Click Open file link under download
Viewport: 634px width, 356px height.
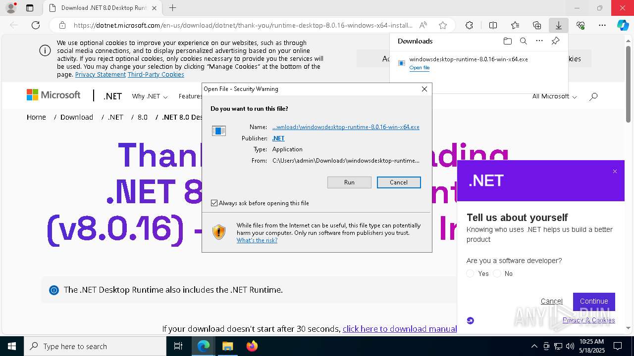click(420, 68)
